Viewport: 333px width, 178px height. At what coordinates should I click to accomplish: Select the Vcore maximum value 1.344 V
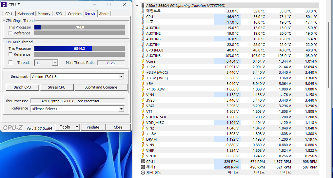[285, 61]
